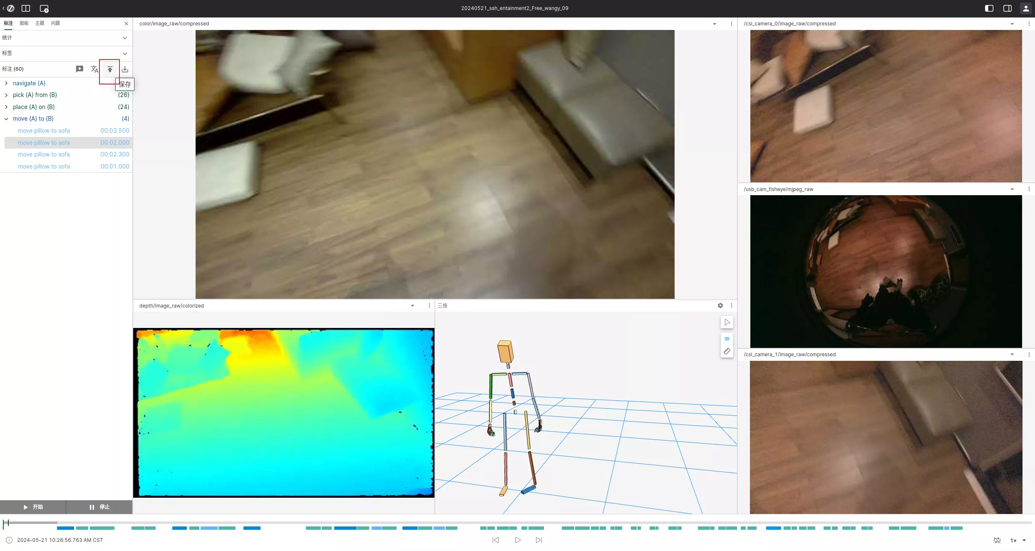The height and width of the screenshot is (551, 1035).
Task: Click the download annotations icon
Action: (x=125, y=69)
